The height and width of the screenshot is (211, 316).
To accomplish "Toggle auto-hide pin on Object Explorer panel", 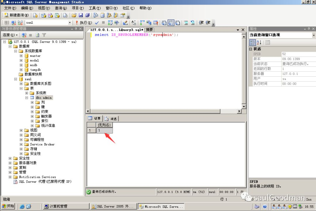I will [x=76, y=29].
